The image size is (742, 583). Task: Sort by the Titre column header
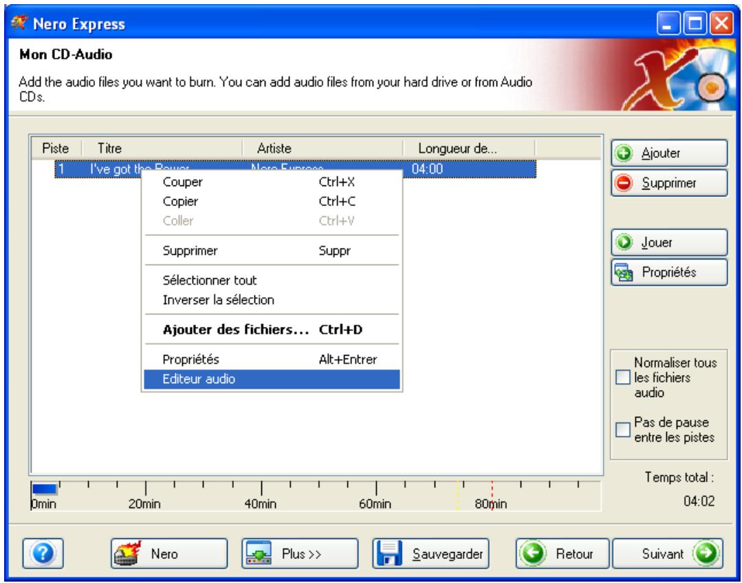point(162,148)
